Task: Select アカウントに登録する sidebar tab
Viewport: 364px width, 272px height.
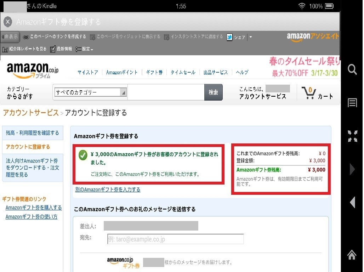Action: tap(33, 147)
